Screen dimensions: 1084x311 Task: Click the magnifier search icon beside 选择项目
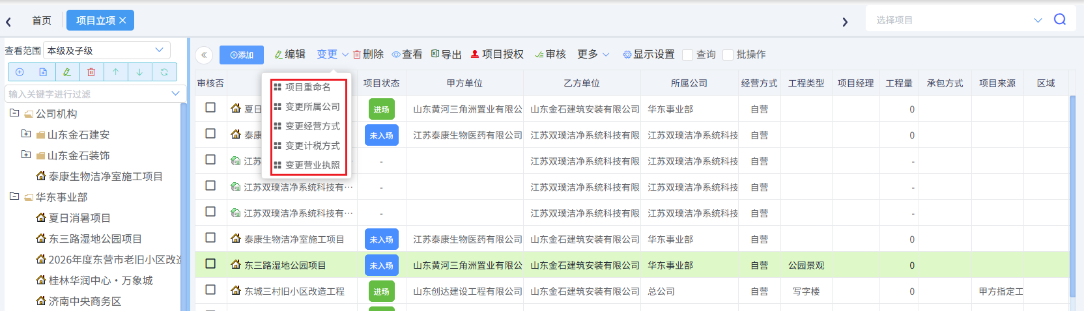[1060, 20]
